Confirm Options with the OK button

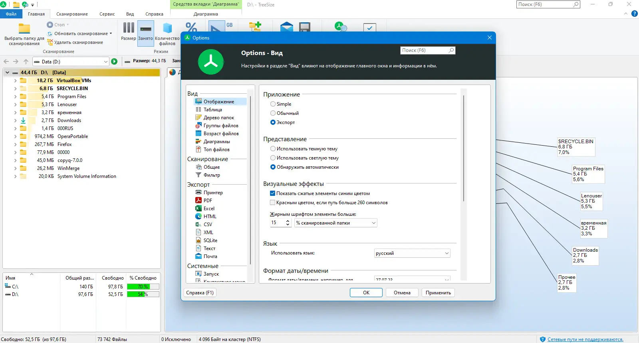pyautogui.click(x=366, y=293)
